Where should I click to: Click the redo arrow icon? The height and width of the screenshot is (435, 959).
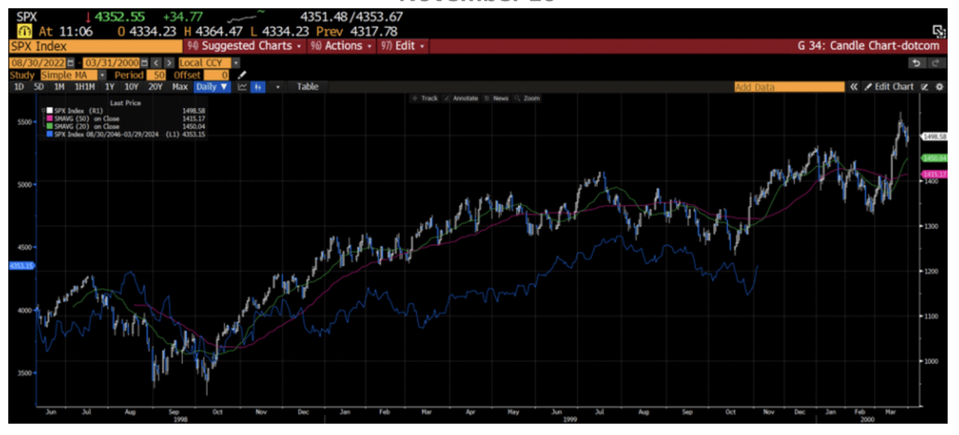click(935, 63)
